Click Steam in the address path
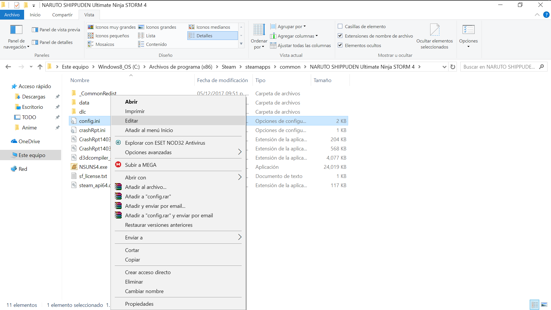Image resolution: width=551 pixels, height=310 pixels. tap(229, 67)
